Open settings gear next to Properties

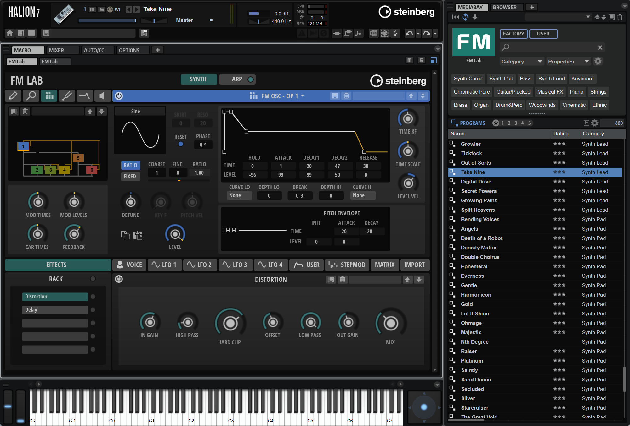[598, 61]
